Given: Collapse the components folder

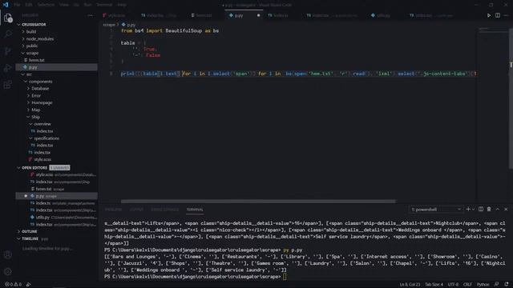Looking at the screenshot, I should point(41,82).
